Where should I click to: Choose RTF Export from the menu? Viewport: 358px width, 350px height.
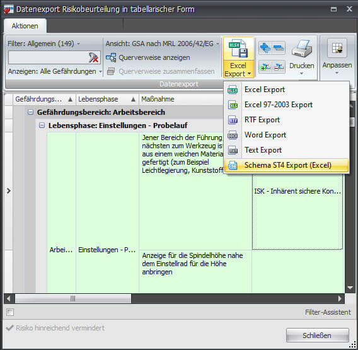pos(286,120)
